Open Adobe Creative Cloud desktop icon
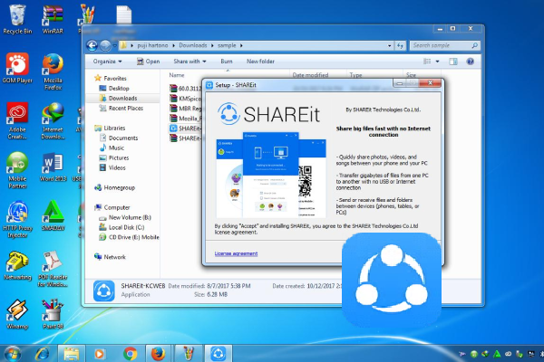 click(x=17, y=121)
